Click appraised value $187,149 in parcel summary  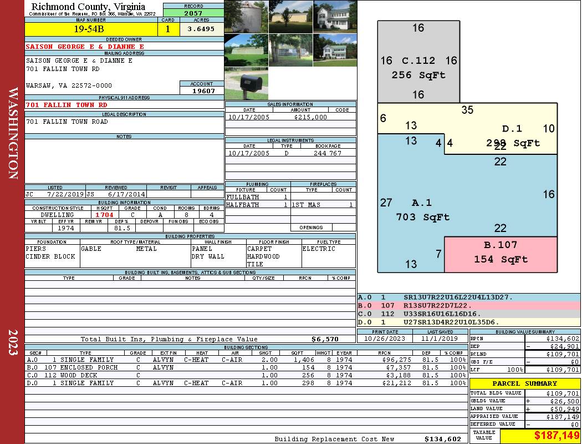tap(563, 417)
